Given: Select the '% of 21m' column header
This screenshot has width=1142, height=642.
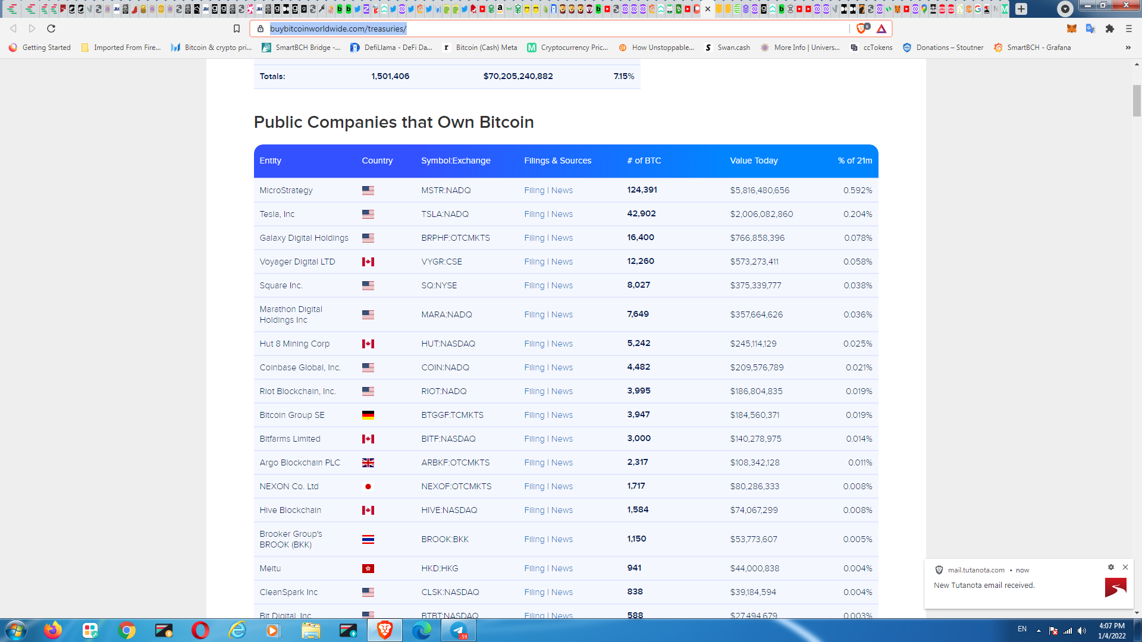Looking at the screenshot, I should [855, 160].
